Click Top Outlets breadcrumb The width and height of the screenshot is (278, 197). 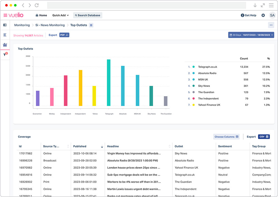(x=79, y=25)
